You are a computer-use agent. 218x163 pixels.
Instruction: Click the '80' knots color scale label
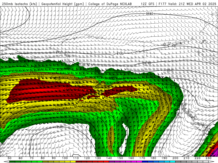coord(43,158)
